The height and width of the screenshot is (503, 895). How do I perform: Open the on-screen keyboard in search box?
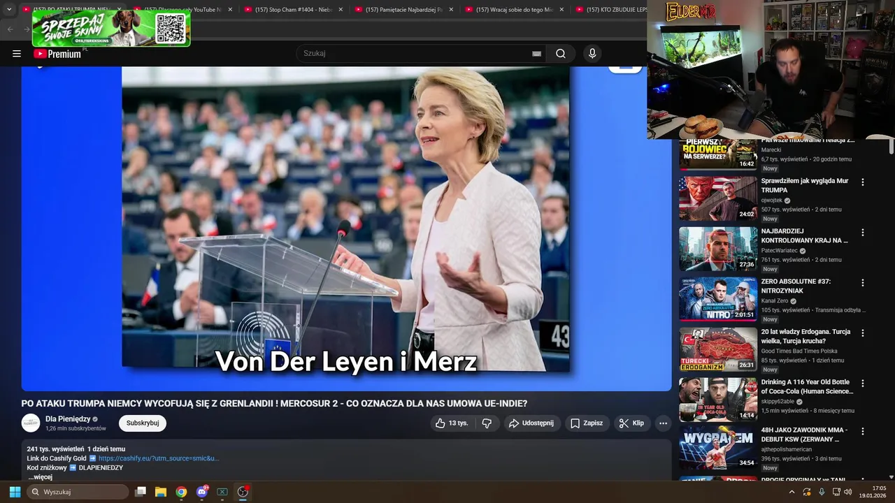click(536, 54)
